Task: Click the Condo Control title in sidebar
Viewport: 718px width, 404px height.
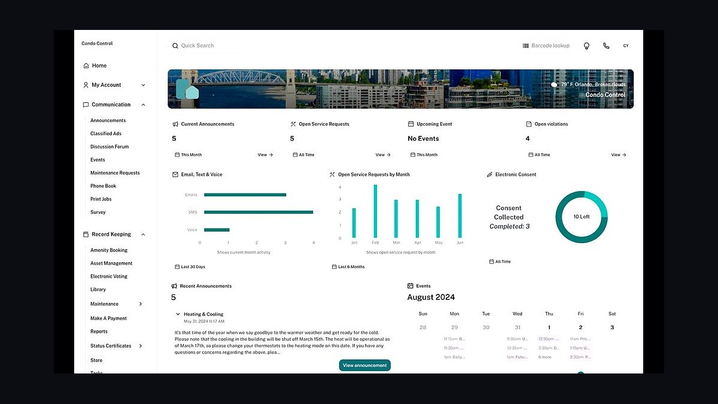Action: (x=97, y=44)
